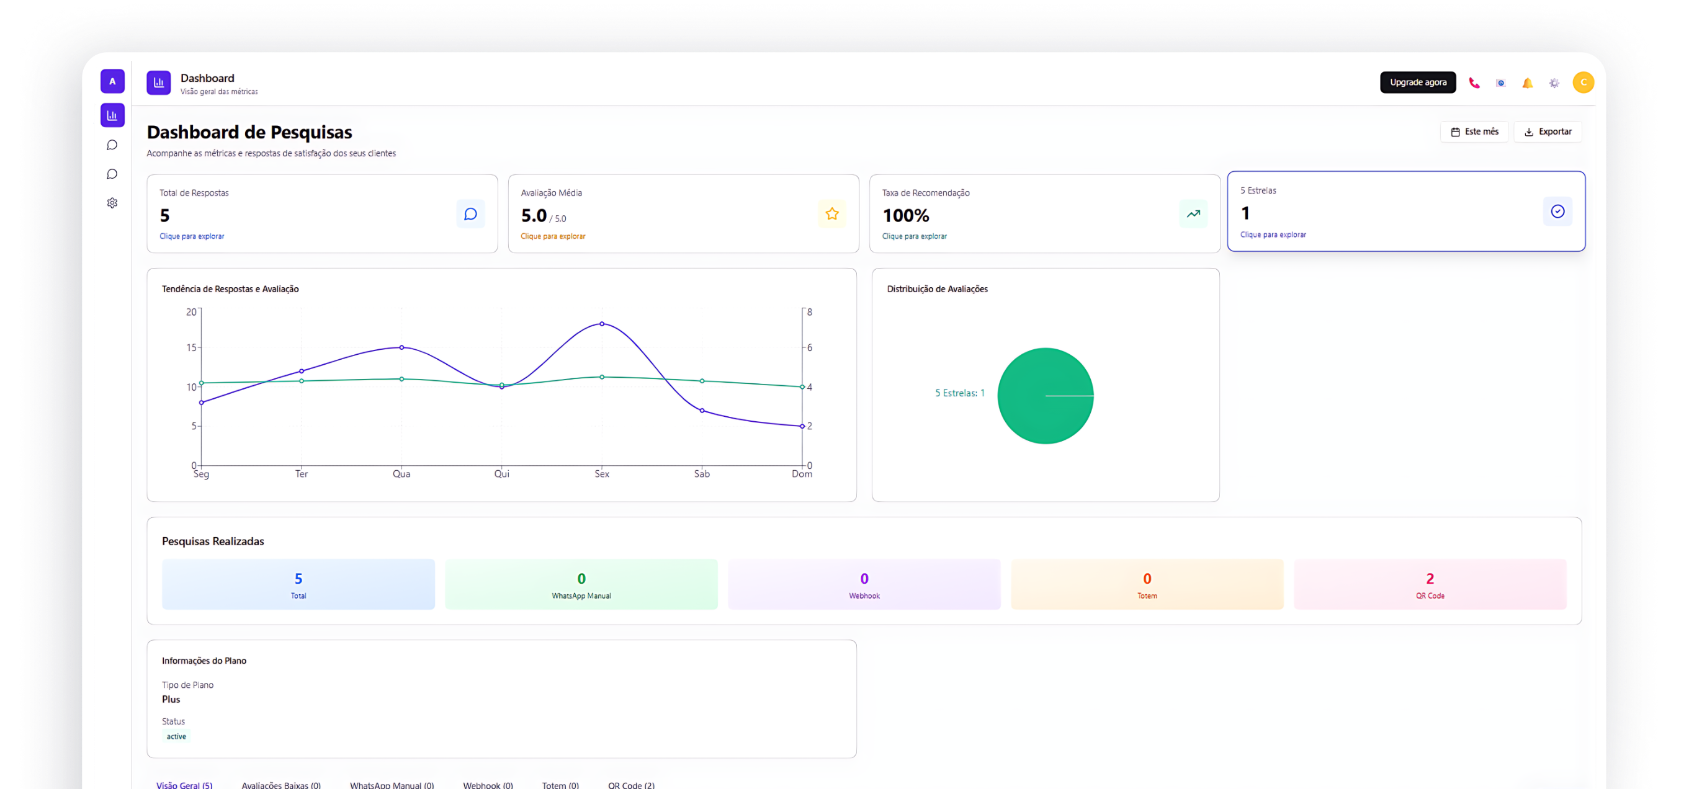This screenshot has height=789, width=1689.
Task: Select the 'WhatsApp Manual' survey count tile
Action: pos(581,584)
